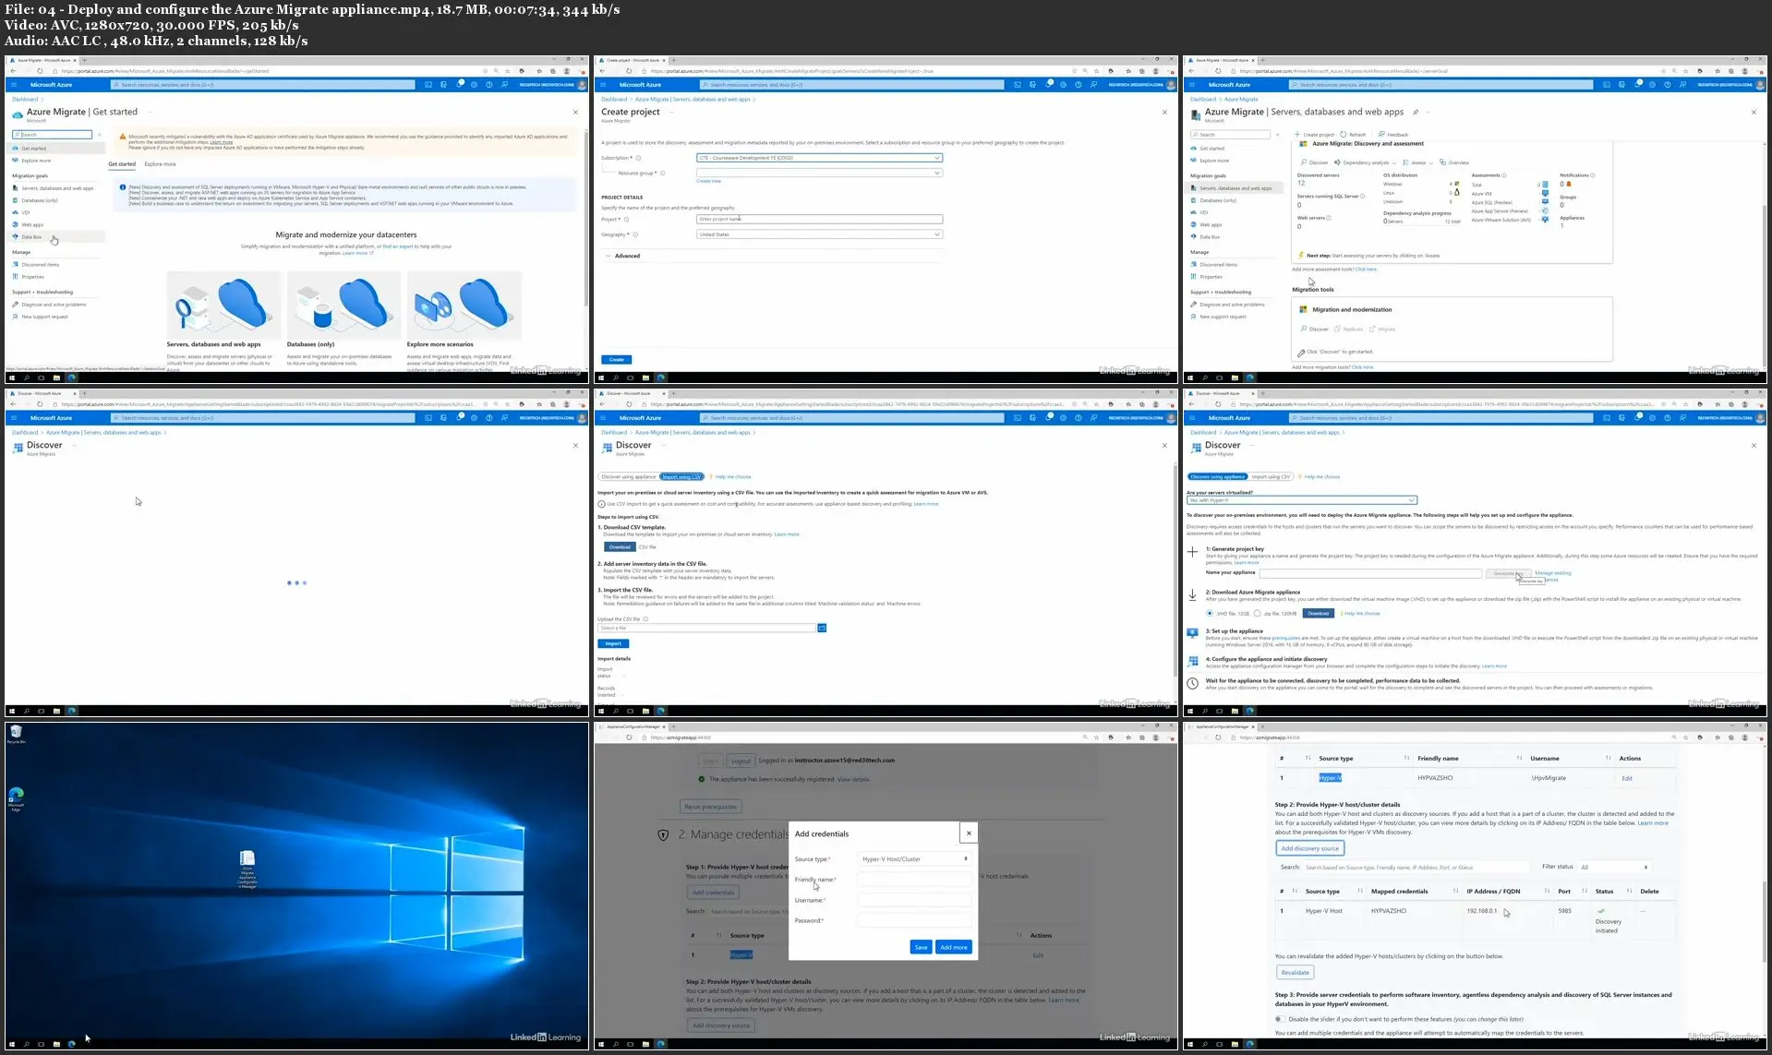Open File Explorer on the Windows desktop screen taskbar
1772x1055 pixels.
(x=56, y=1044)
